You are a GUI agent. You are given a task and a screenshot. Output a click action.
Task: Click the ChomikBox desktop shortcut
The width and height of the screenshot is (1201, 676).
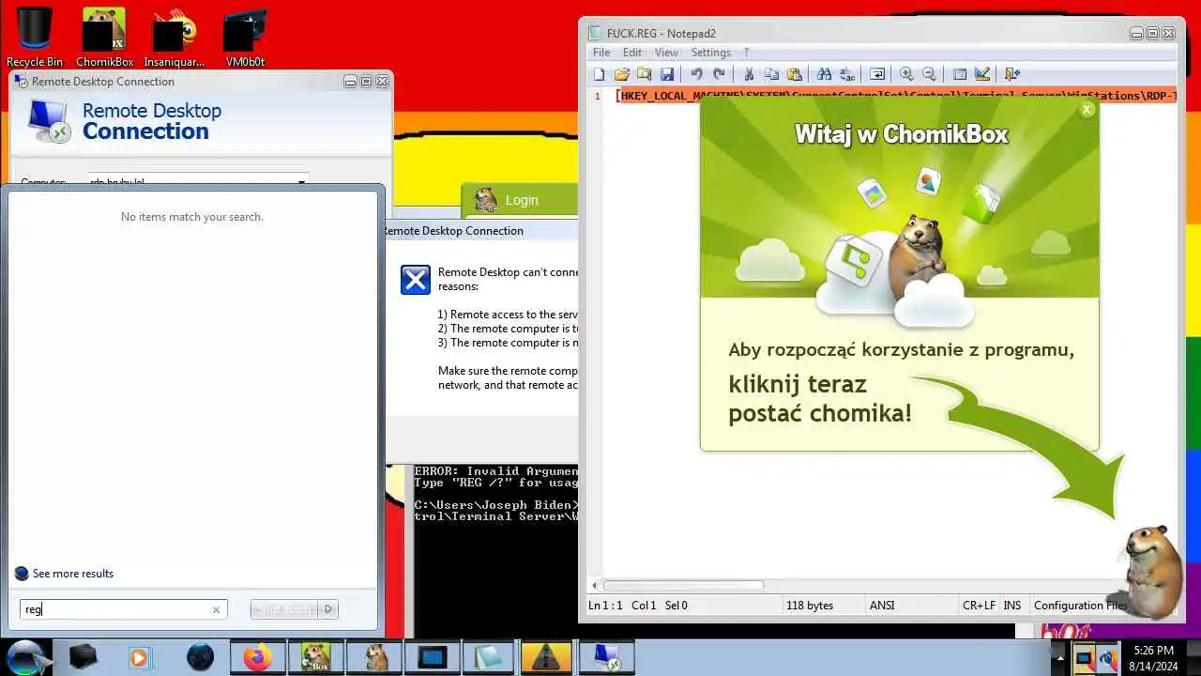click(x=104, y=38)
